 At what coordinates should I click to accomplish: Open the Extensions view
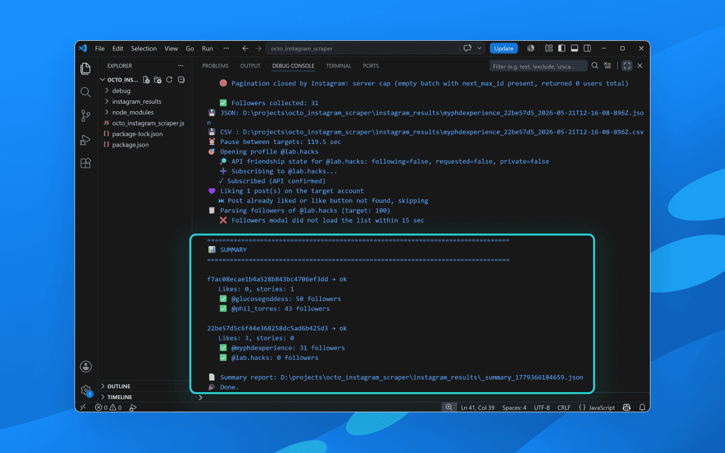pos(86,163)
